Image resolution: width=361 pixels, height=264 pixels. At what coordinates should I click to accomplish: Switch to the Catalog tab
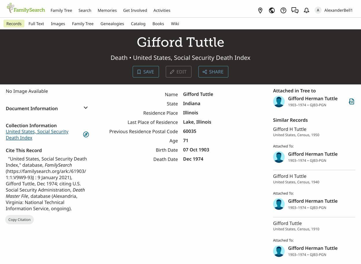point(138,24)
